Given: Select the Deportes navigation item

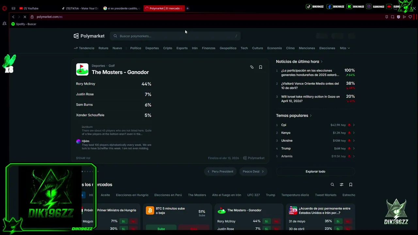Looking at the screenshot, I should point(152,48).
